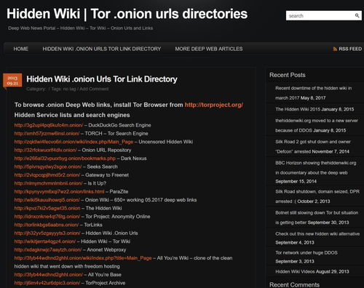Open the DuckDuckGo Search Engine onion link
This screenshot has width=364, height=288.
(x=49, y=125)
